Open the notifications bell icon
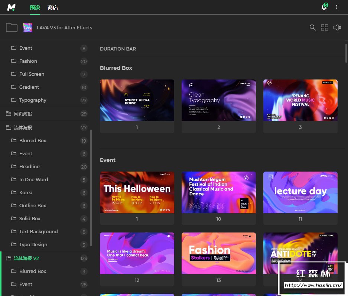Screen dimensions: 348x296 tap(324, 7)
